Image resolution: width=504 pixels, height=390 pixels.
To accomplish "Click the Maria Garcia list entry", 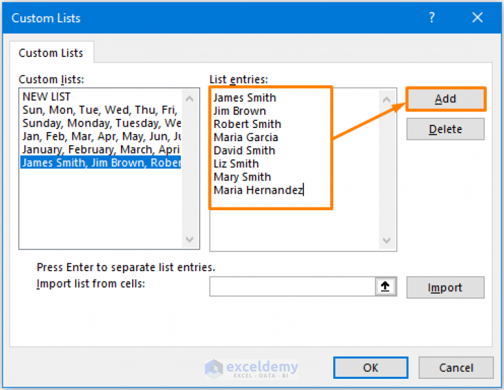I will click(246, 137).
